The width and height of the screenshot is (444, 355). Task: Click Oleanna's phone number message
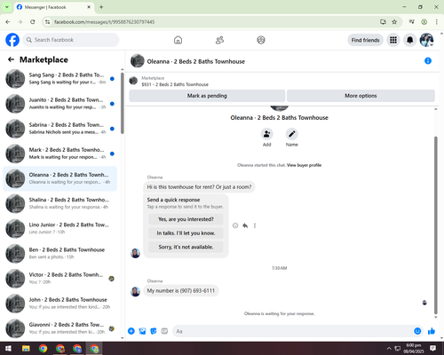(181, 291)
